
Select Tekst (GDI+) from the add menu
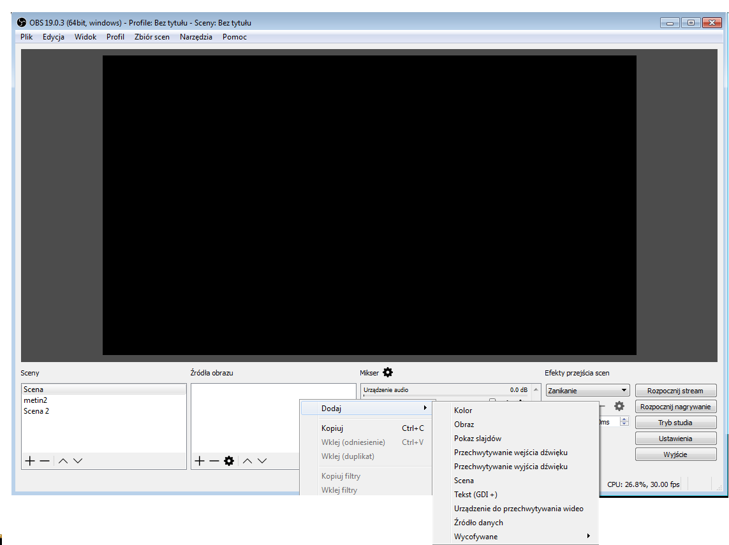(x=475, y=495)
